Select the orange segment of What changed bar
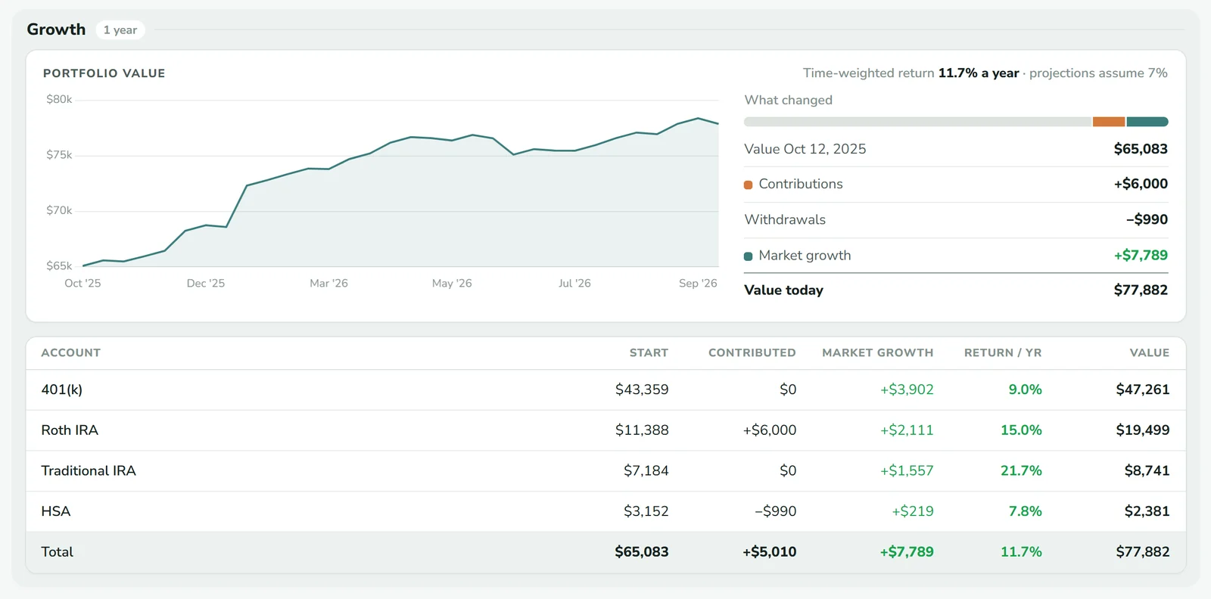The width and height of the screenshot is (1211, 599). click(1109, 122)
